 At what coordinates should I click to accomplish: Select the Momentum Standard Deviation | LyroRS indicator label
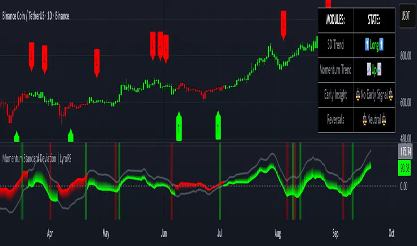pos(37,159)
